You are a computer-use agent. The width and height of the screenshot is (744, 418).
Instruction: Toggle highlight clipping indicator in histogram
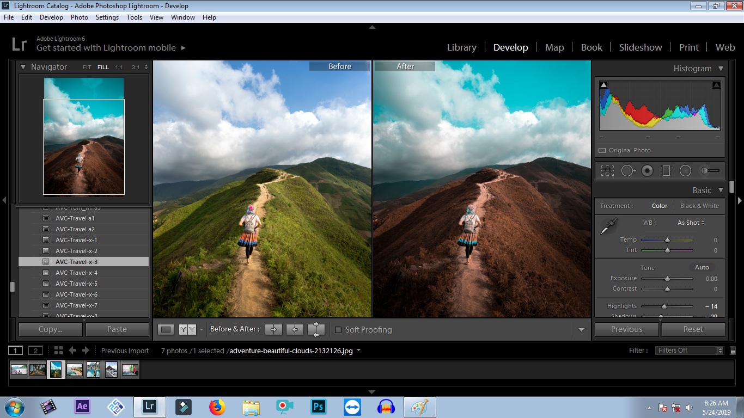716,85
